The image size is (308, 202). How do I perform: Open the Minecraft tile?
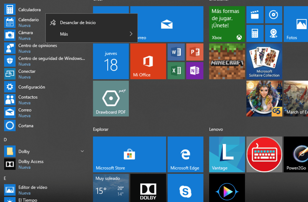pyautogui.click(x=227, y=61)
